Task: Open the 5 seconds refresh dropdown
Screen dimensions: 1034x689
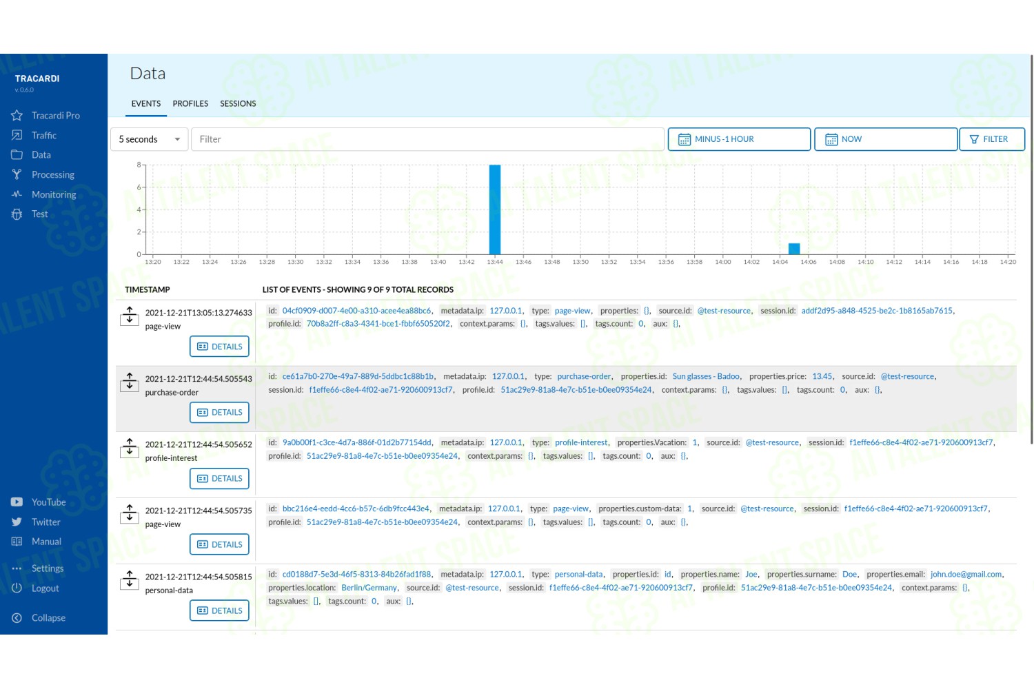Action: pyautogui.click(x=150, y=139)
